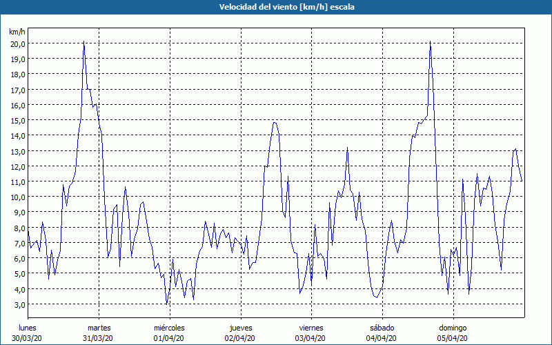This screenshot has width=552, height=345.
Task: Click the 15 km/h peak on Thursday
Action: [x=275, y=123]
